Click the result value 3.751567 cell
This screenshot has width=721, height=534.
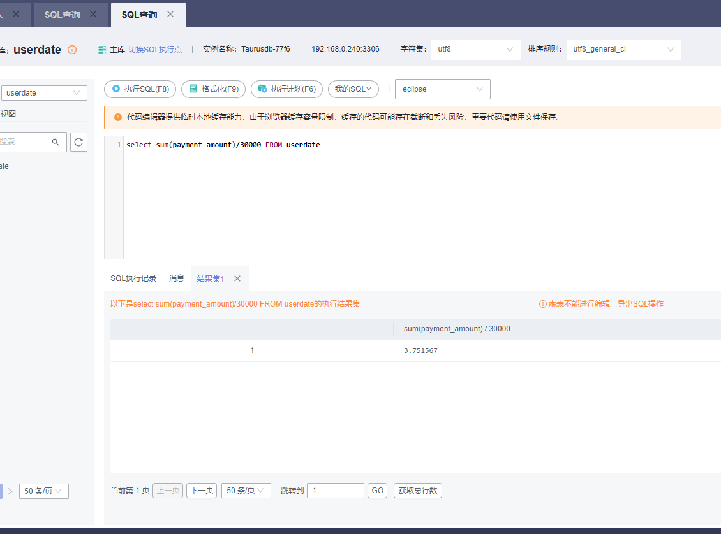coord(420,350)
